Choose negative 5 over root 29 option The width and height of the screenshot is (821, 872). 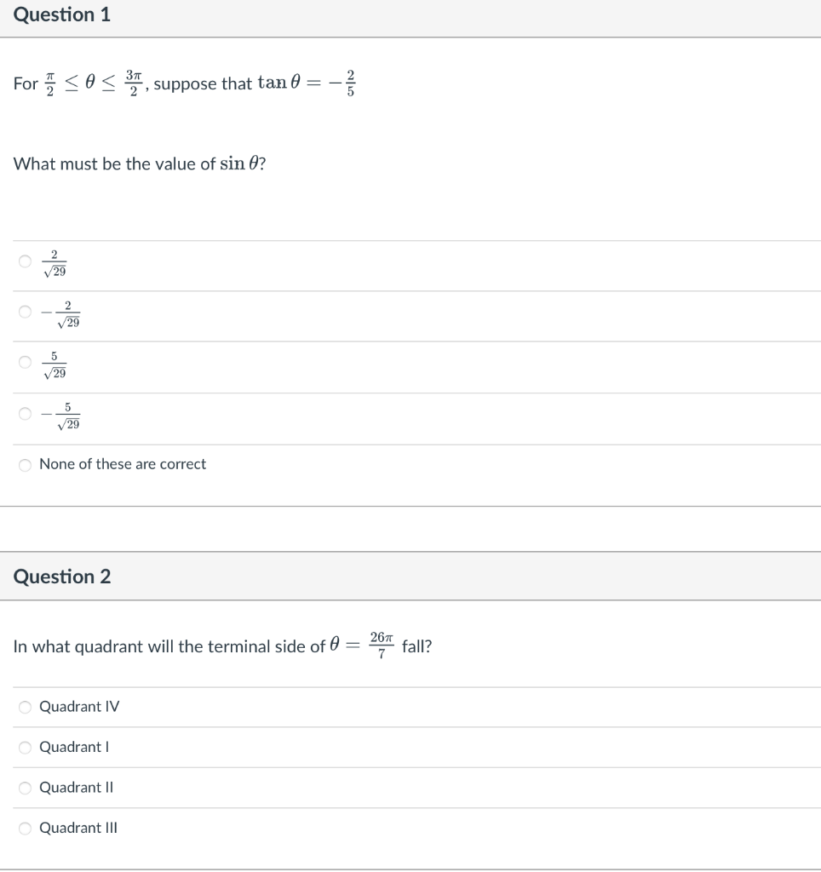point(25,413)
